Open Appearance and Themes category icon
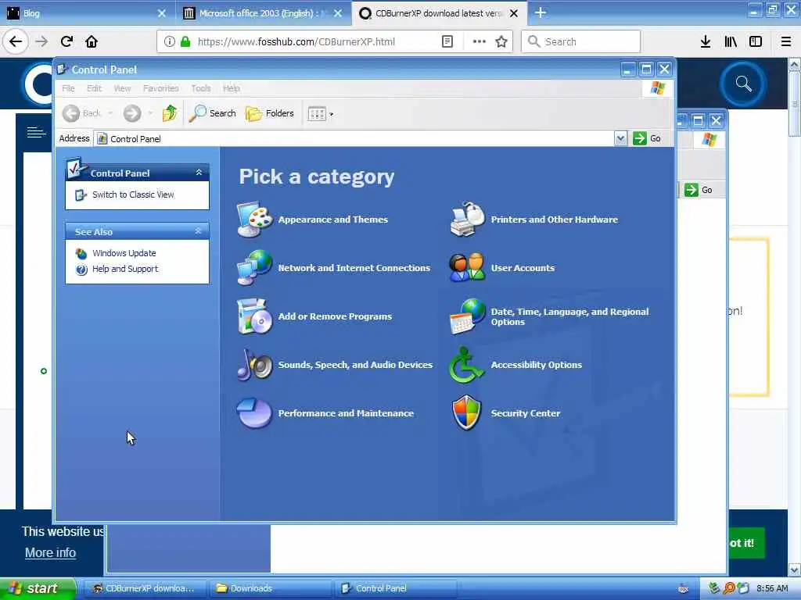 pyautogui.click(x=254, y=220)
